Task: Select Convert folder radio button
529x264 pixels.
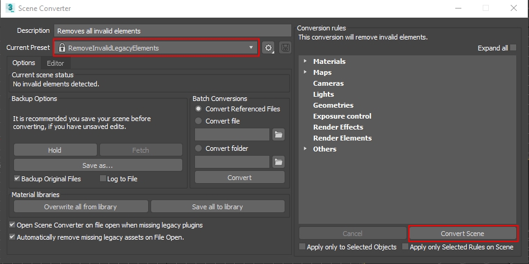Action: [x=199, y=148]
